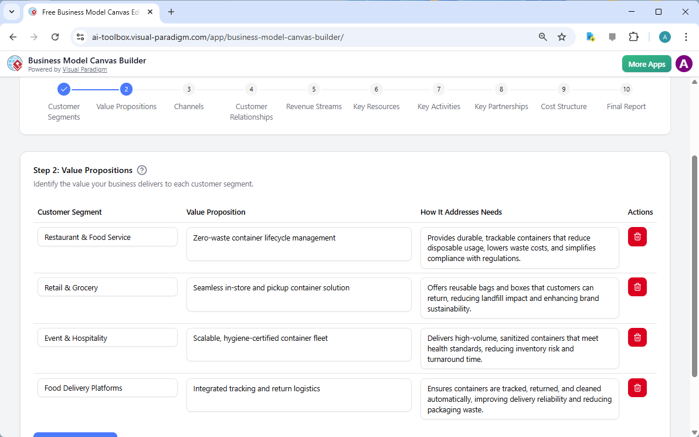Open the Chrome three-dot menu

click(686, 36)
